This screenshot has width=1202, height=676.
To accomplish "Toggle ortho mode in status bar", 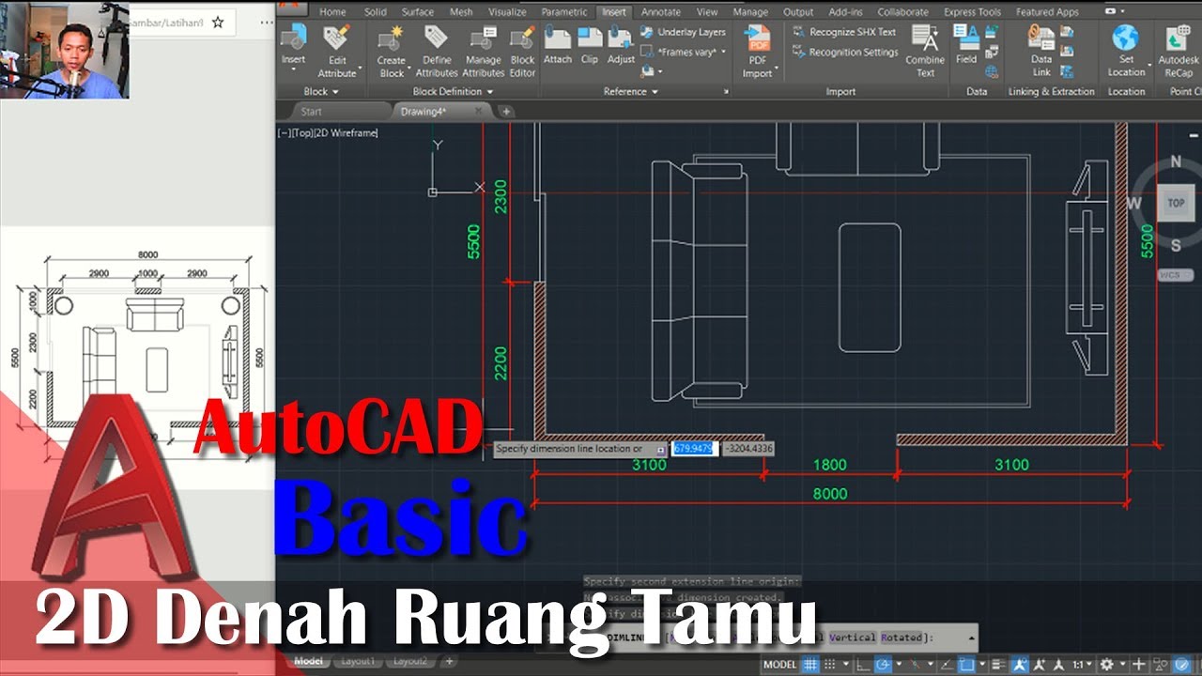I will tap(864, 664).
